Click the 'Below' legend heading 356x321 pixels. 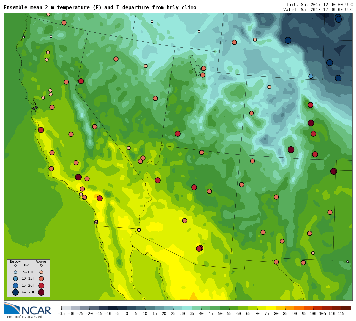15,261
